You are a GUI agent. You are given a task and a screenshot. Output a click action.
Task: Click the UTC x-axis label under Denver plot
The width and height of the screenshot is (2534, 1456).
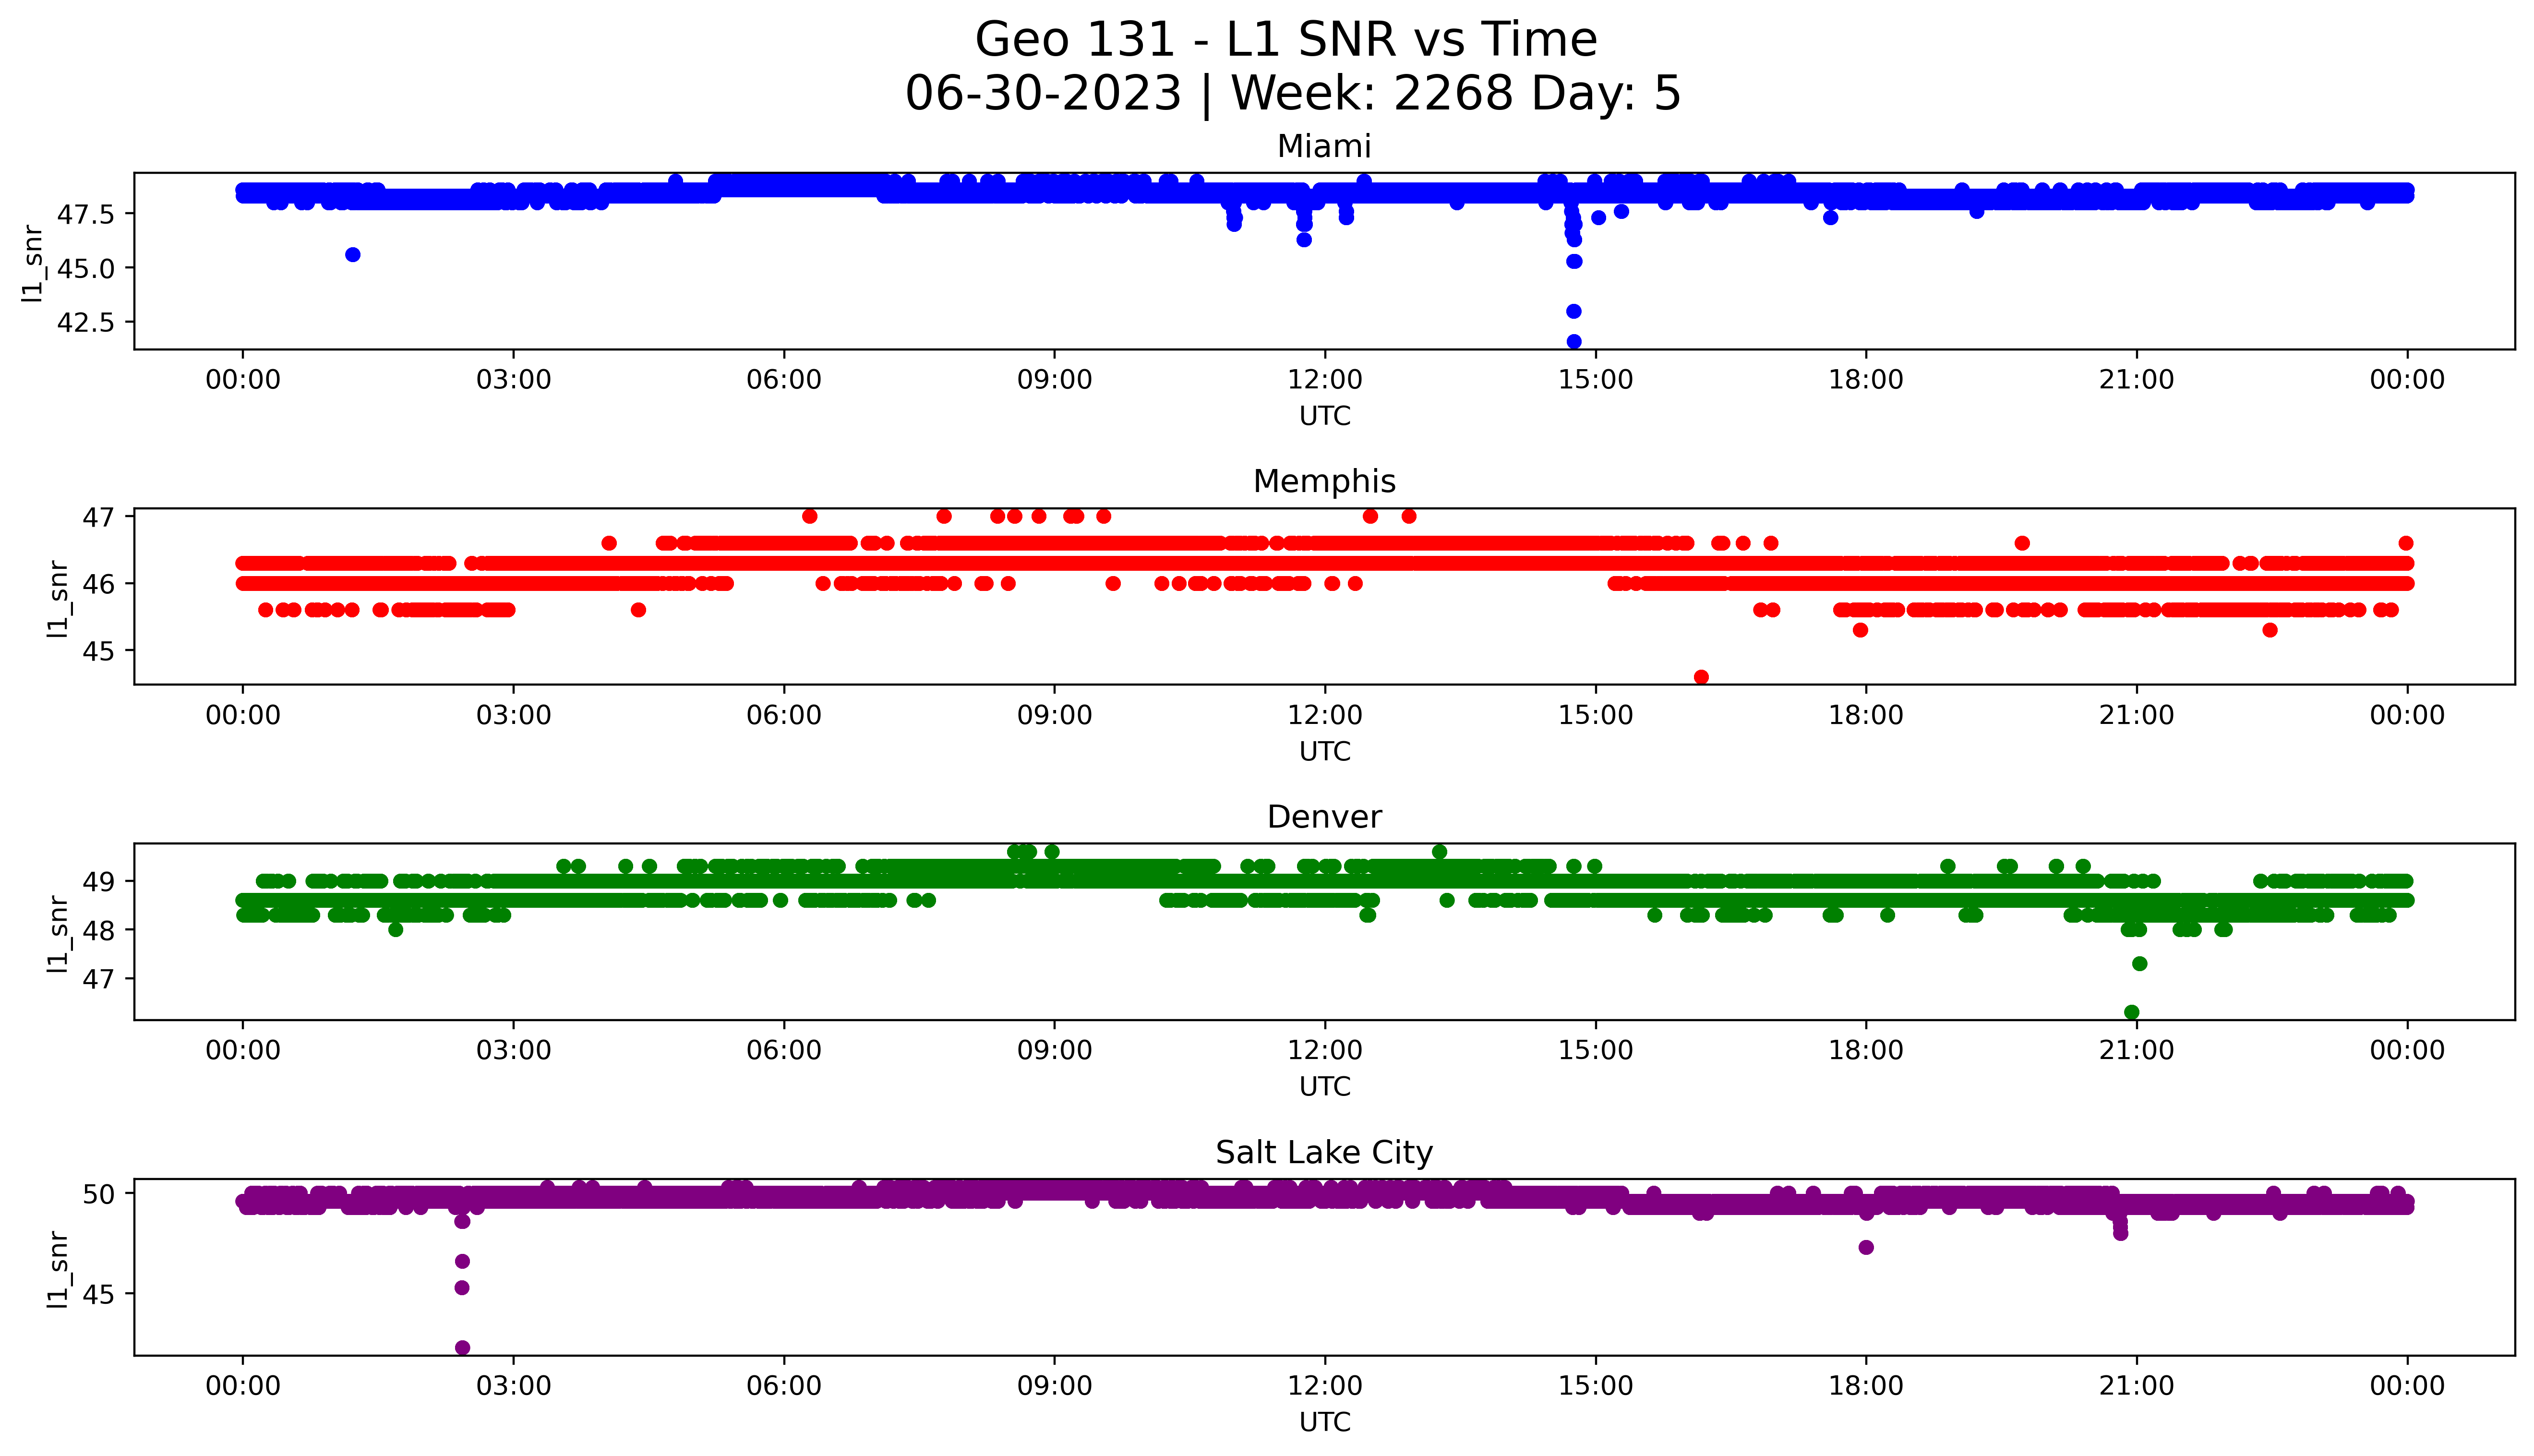tap(1324, 1087)
